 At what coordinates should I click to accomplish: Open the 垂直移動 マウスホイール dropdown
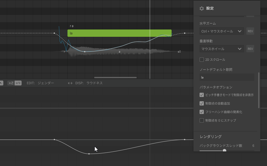[x=221, y=49]
